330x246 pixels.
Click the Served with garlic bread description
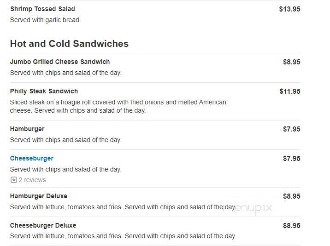45,20
